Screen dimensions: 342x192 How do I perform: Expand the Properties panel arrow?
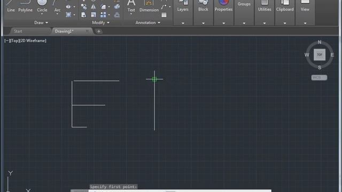tap(223, 23)
